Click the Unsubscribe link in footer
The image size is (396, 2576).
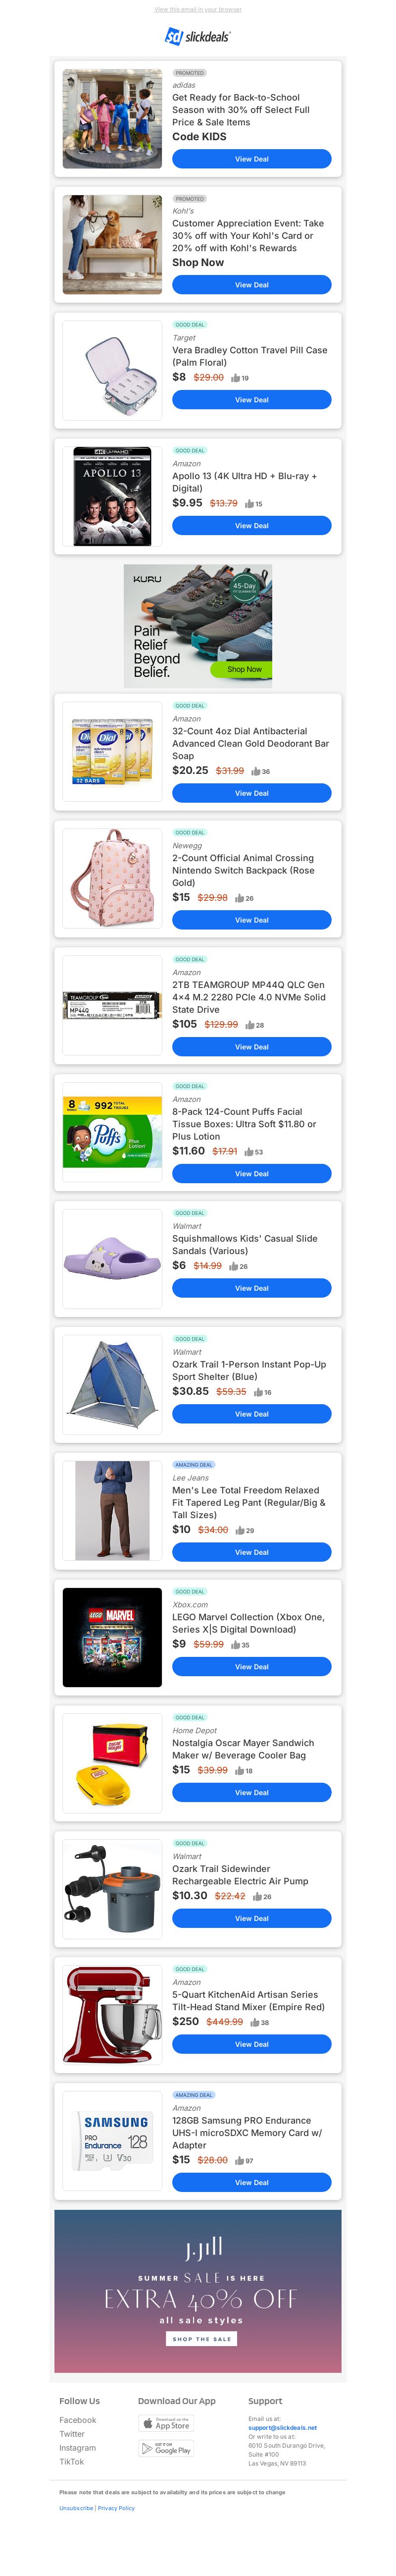tap(76, 2508)
